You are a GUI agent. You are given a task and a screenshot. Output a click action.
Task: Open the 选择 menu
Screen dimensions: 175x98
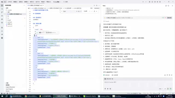coord(21,2)
